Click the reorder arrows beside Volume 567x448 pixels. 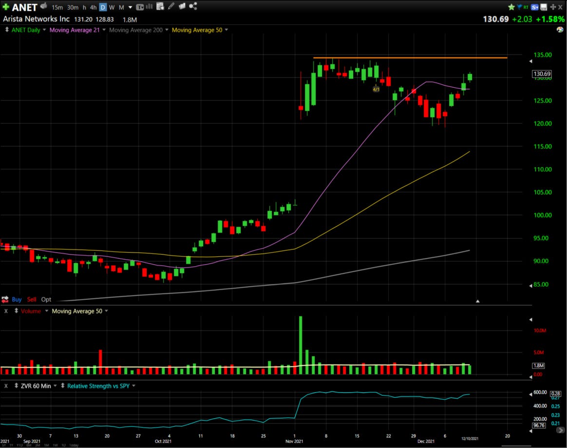tap(16, 311)
